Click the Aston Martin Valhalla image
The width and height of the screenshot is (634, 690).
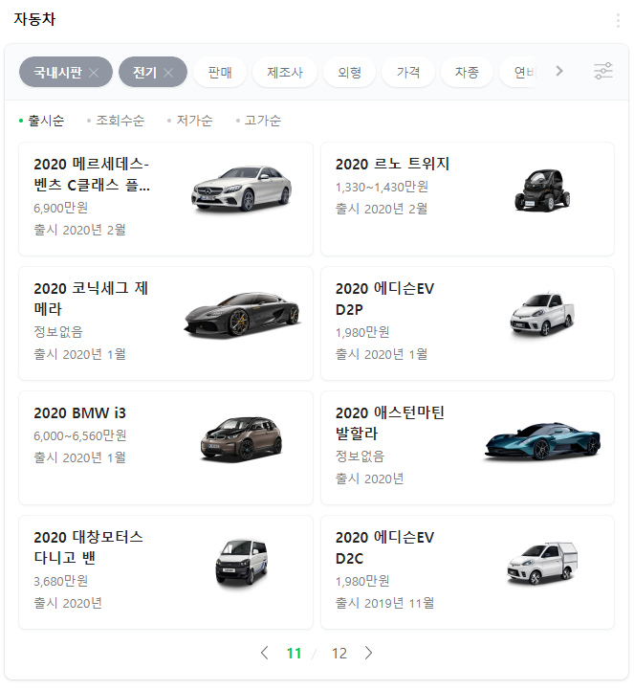pyautogui.click(x=542, y=441)
